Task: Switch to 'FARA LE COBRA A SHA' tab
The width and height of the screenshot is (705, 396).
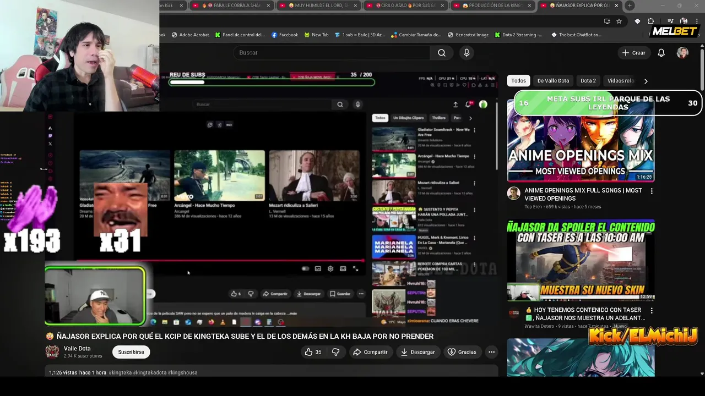Action: coord(231,5)
